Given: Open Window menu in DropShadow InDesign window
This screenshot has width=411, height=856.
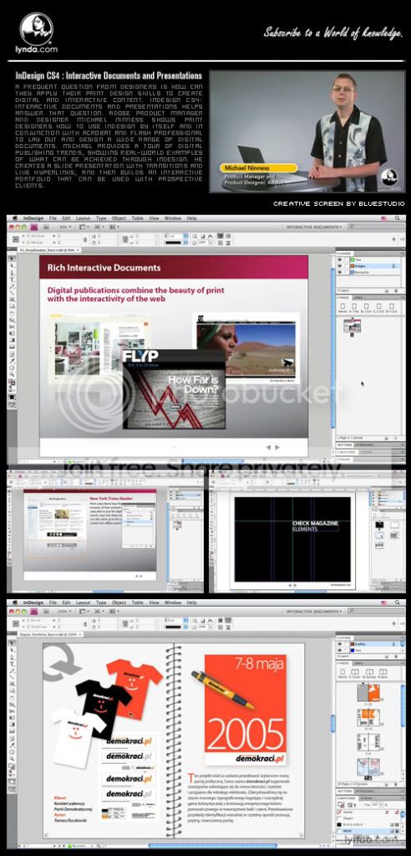Looking at the screenshot, I should pyautogui.click(x=172, y=218).
